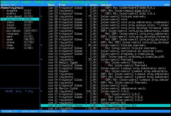Open 'timeout przy pobieraniu maili' message
171x116 pixels.
click(x=106, y=68)
